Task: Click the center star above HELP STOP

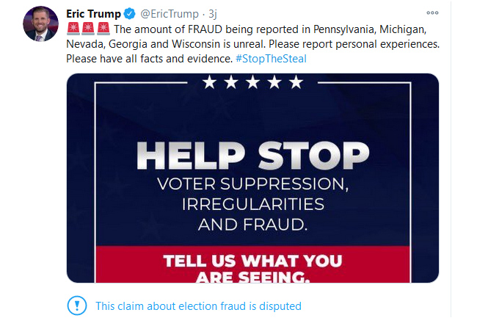Action: coord(252,82)
